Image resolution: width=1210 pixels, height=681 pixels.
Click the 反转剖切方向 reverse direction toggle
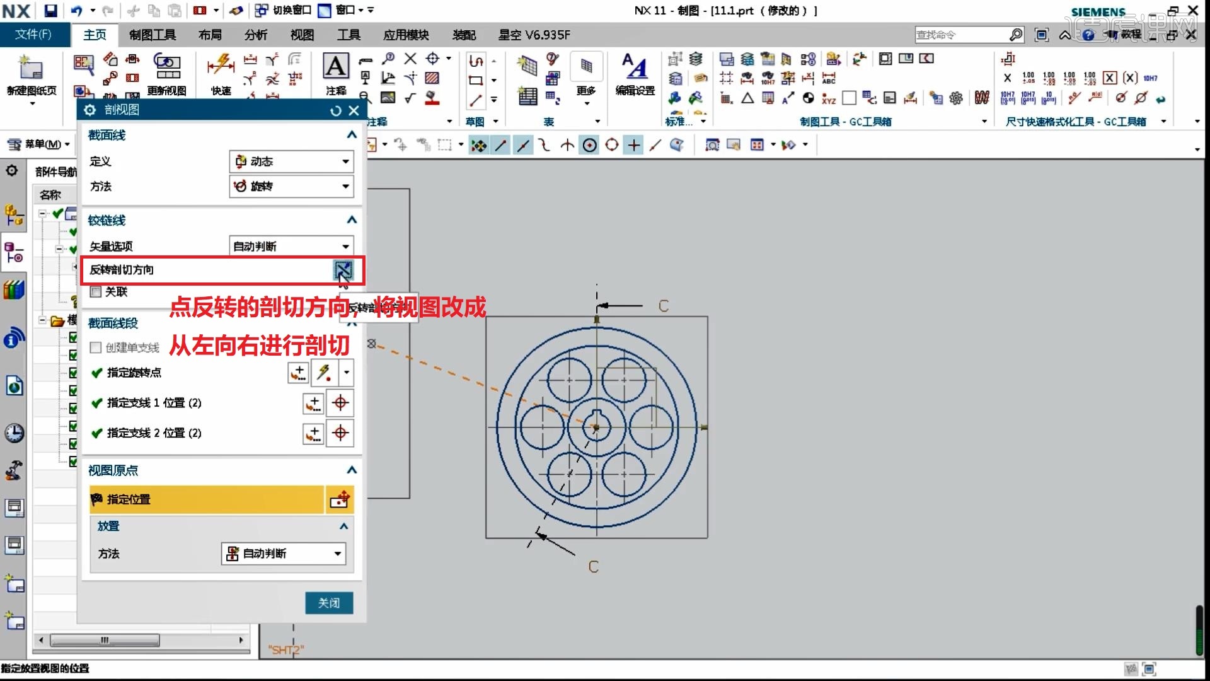coord(343,270)
